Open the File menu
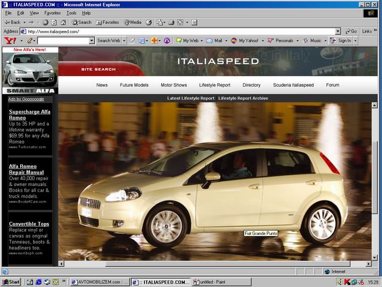Image resolution: width=382 pixels, height=287 pixels. pyautogui.click(x=8, y=13)
